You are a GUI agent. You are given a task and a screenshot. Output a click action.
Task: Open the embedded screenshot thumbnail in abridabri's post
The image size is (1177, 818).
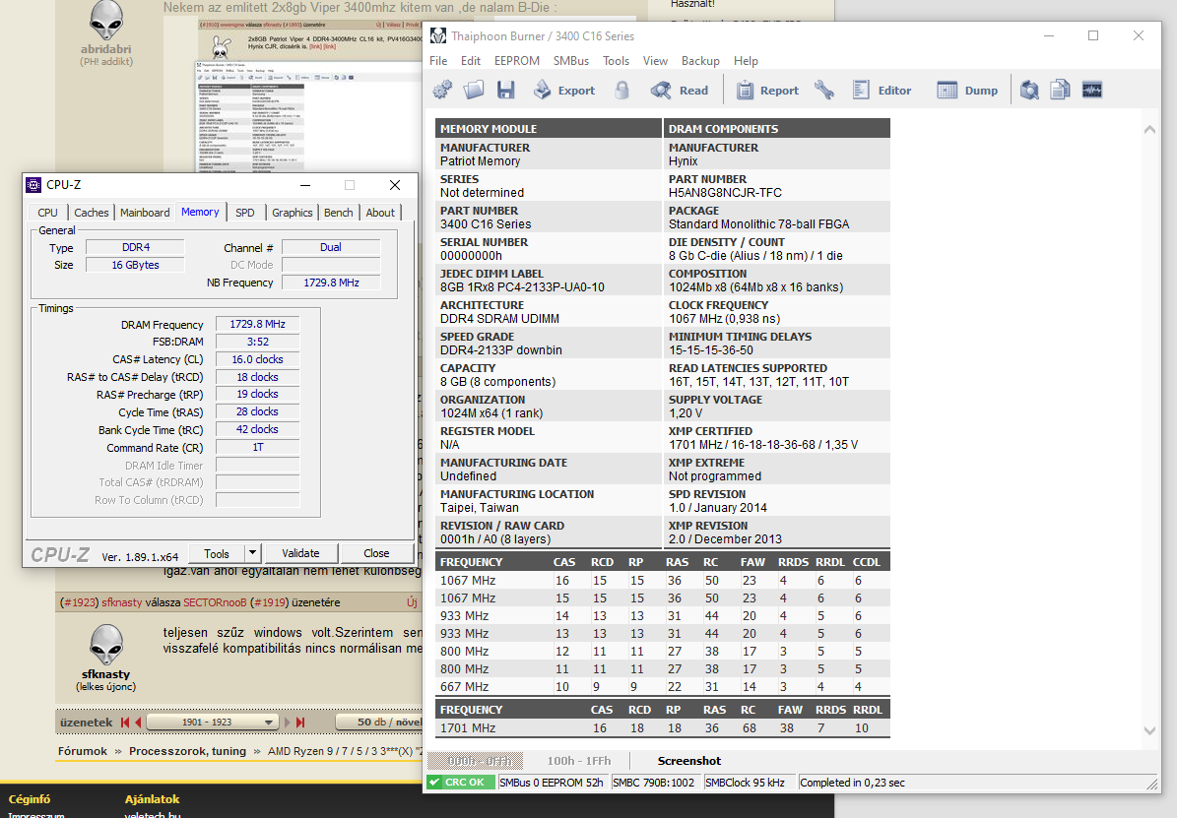310,95
